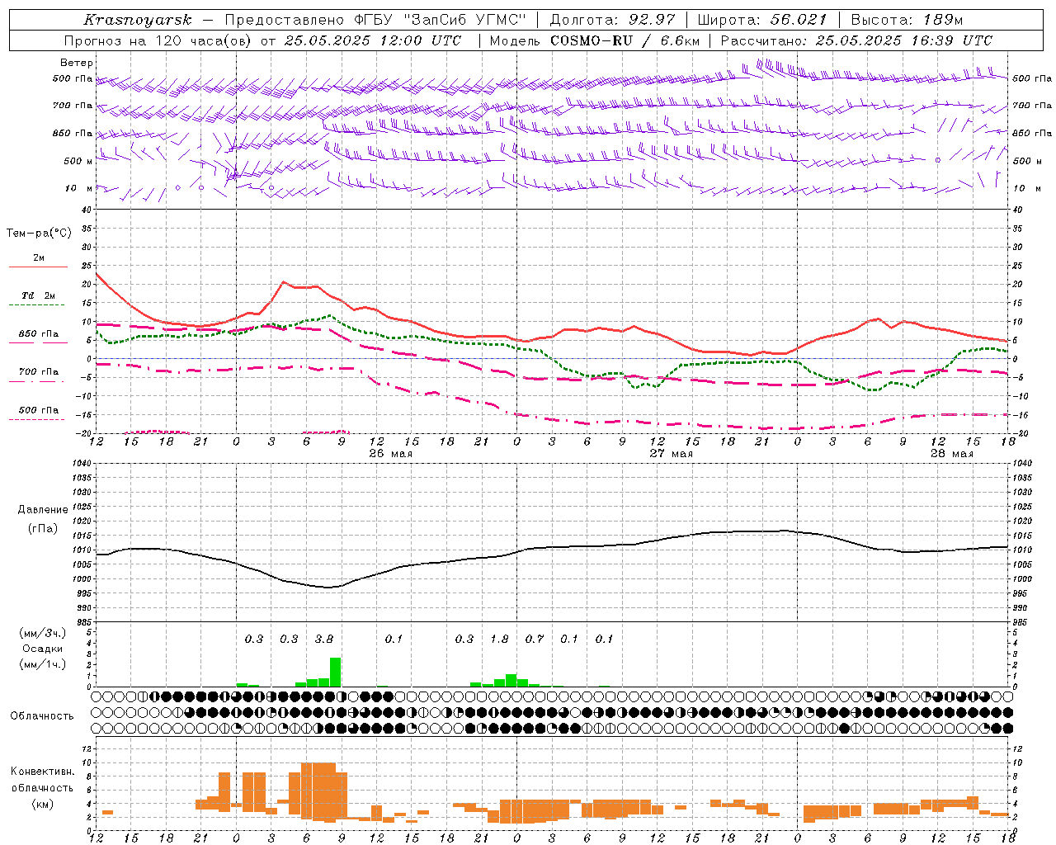Click the 'Рассчитано: 25.05.2025 16:39 UTC' timestamp

(856, 40)
